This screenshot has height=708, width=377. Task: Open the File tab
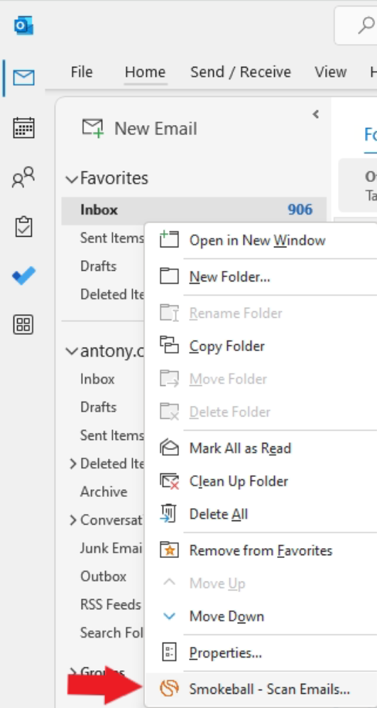click(82, 73)
